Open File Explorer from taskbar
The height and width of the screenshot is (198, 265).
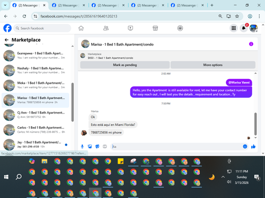pyautogui.click(x=45, y=161)
